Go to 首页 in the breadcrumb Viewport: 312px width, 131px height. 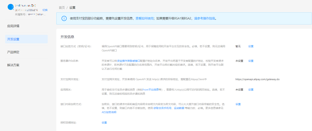[62, 8]
